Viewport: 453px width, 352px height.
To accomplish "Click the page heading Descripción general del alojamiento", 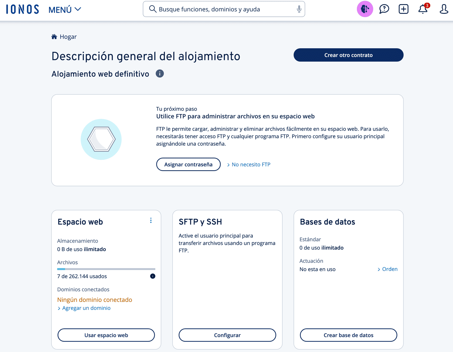I will (x=146, y=56).
